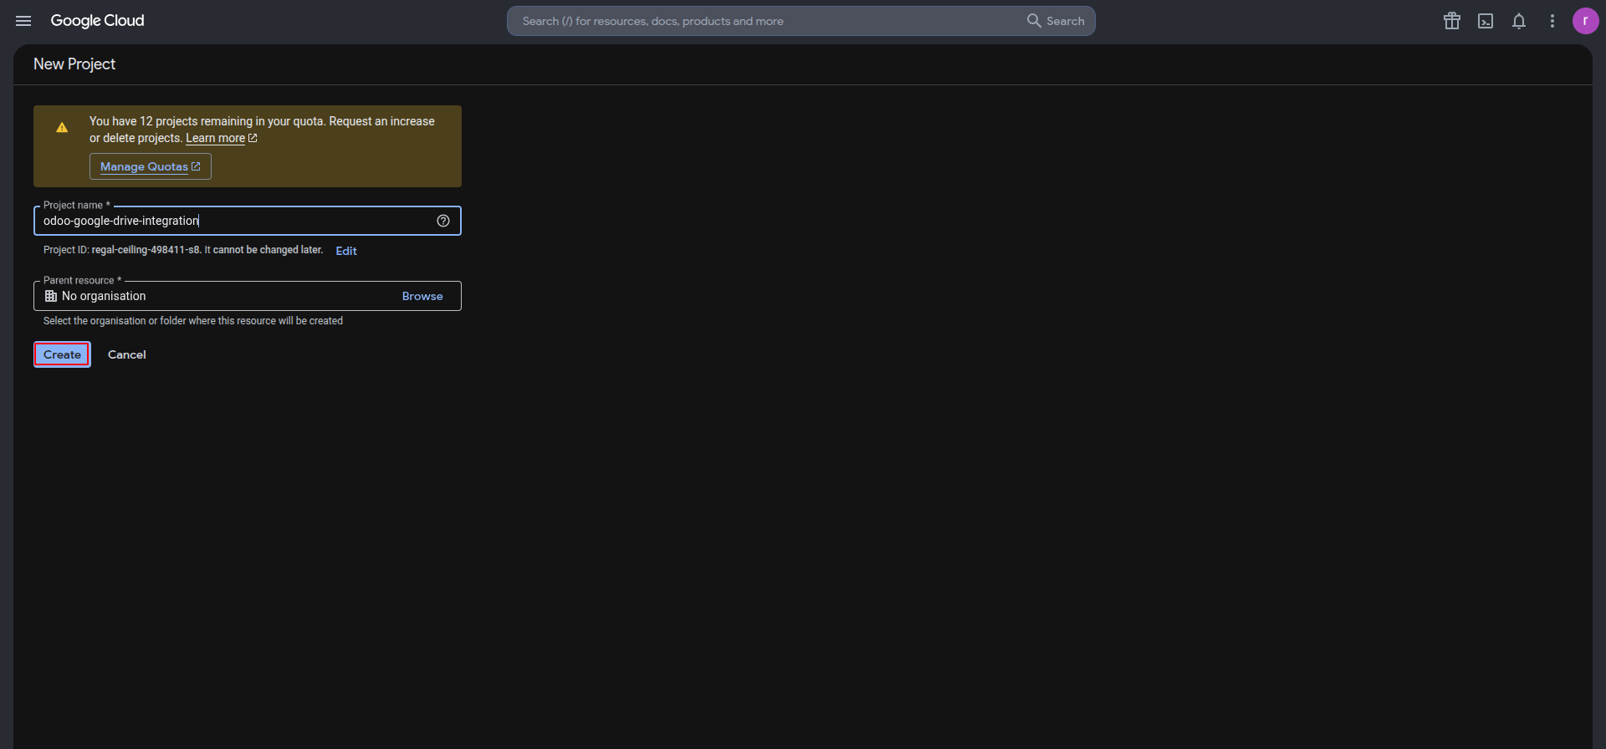The height and width of the screenshot is (749, 1606).
Task: Click the Project name text field
Action: [248, 221]
